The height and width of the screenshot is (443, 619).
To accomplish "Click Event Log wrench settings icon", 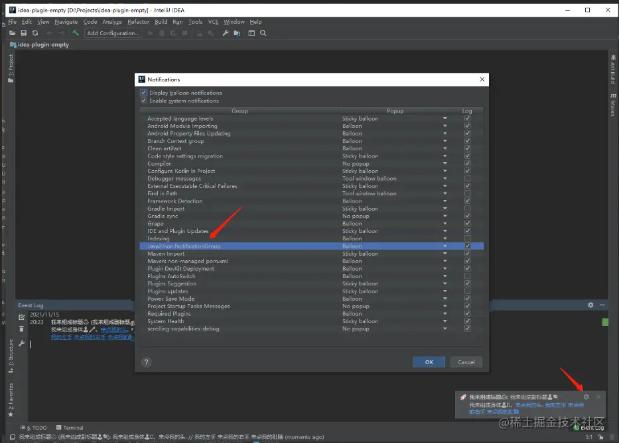I will [x=22, y=343].
